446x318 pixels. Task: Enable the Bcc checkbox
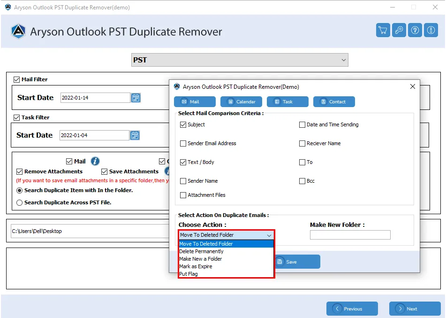pos(302,181)
